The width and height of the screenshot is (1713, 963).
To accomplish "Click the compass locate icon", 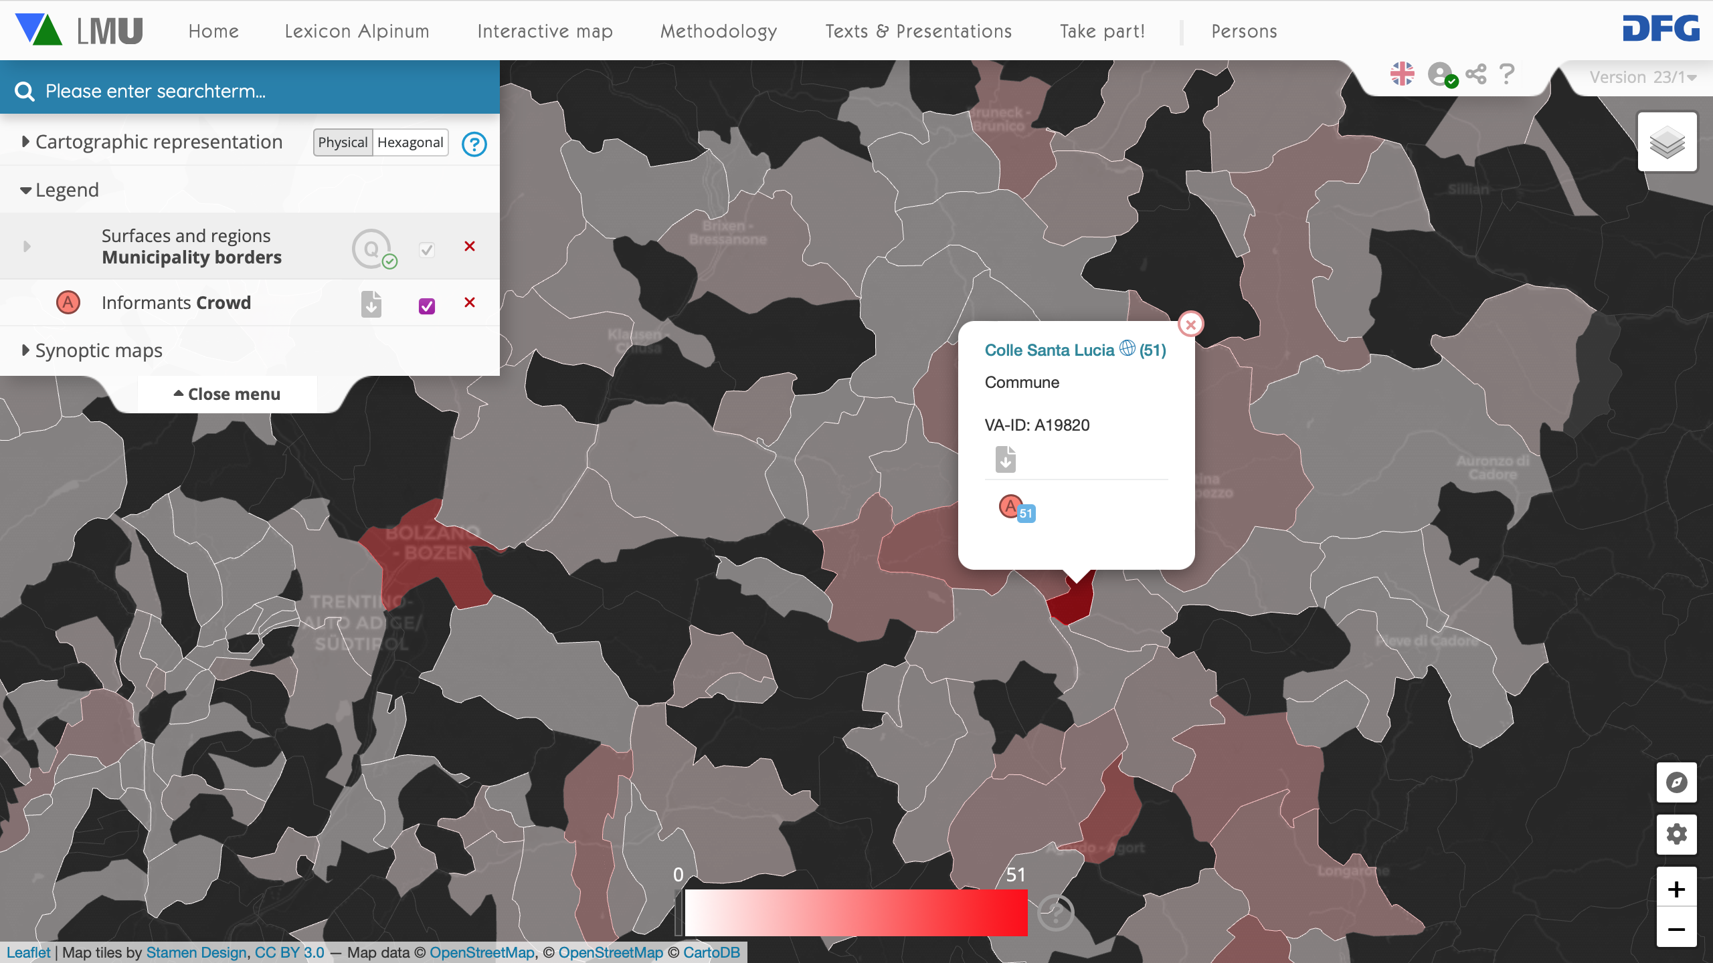I will [1676, 782].
